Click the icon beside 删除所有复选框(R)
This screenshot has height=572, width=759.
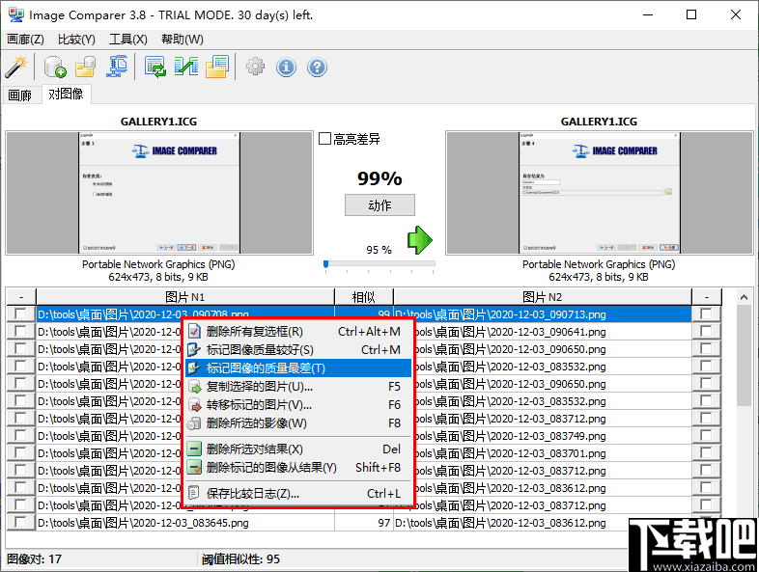[x=194, y=332]
